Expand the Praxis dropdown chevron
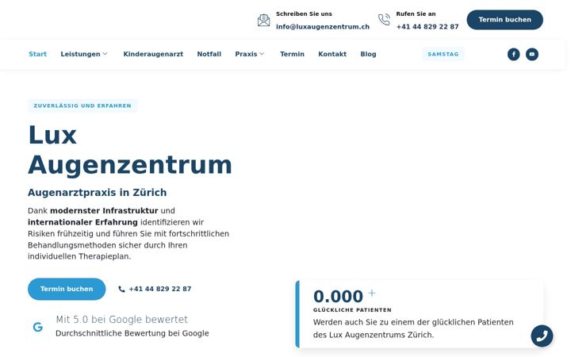This screenshot has width=571, height=357. click(262, 54)
